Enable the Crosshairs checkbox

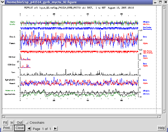coord(27,123)
